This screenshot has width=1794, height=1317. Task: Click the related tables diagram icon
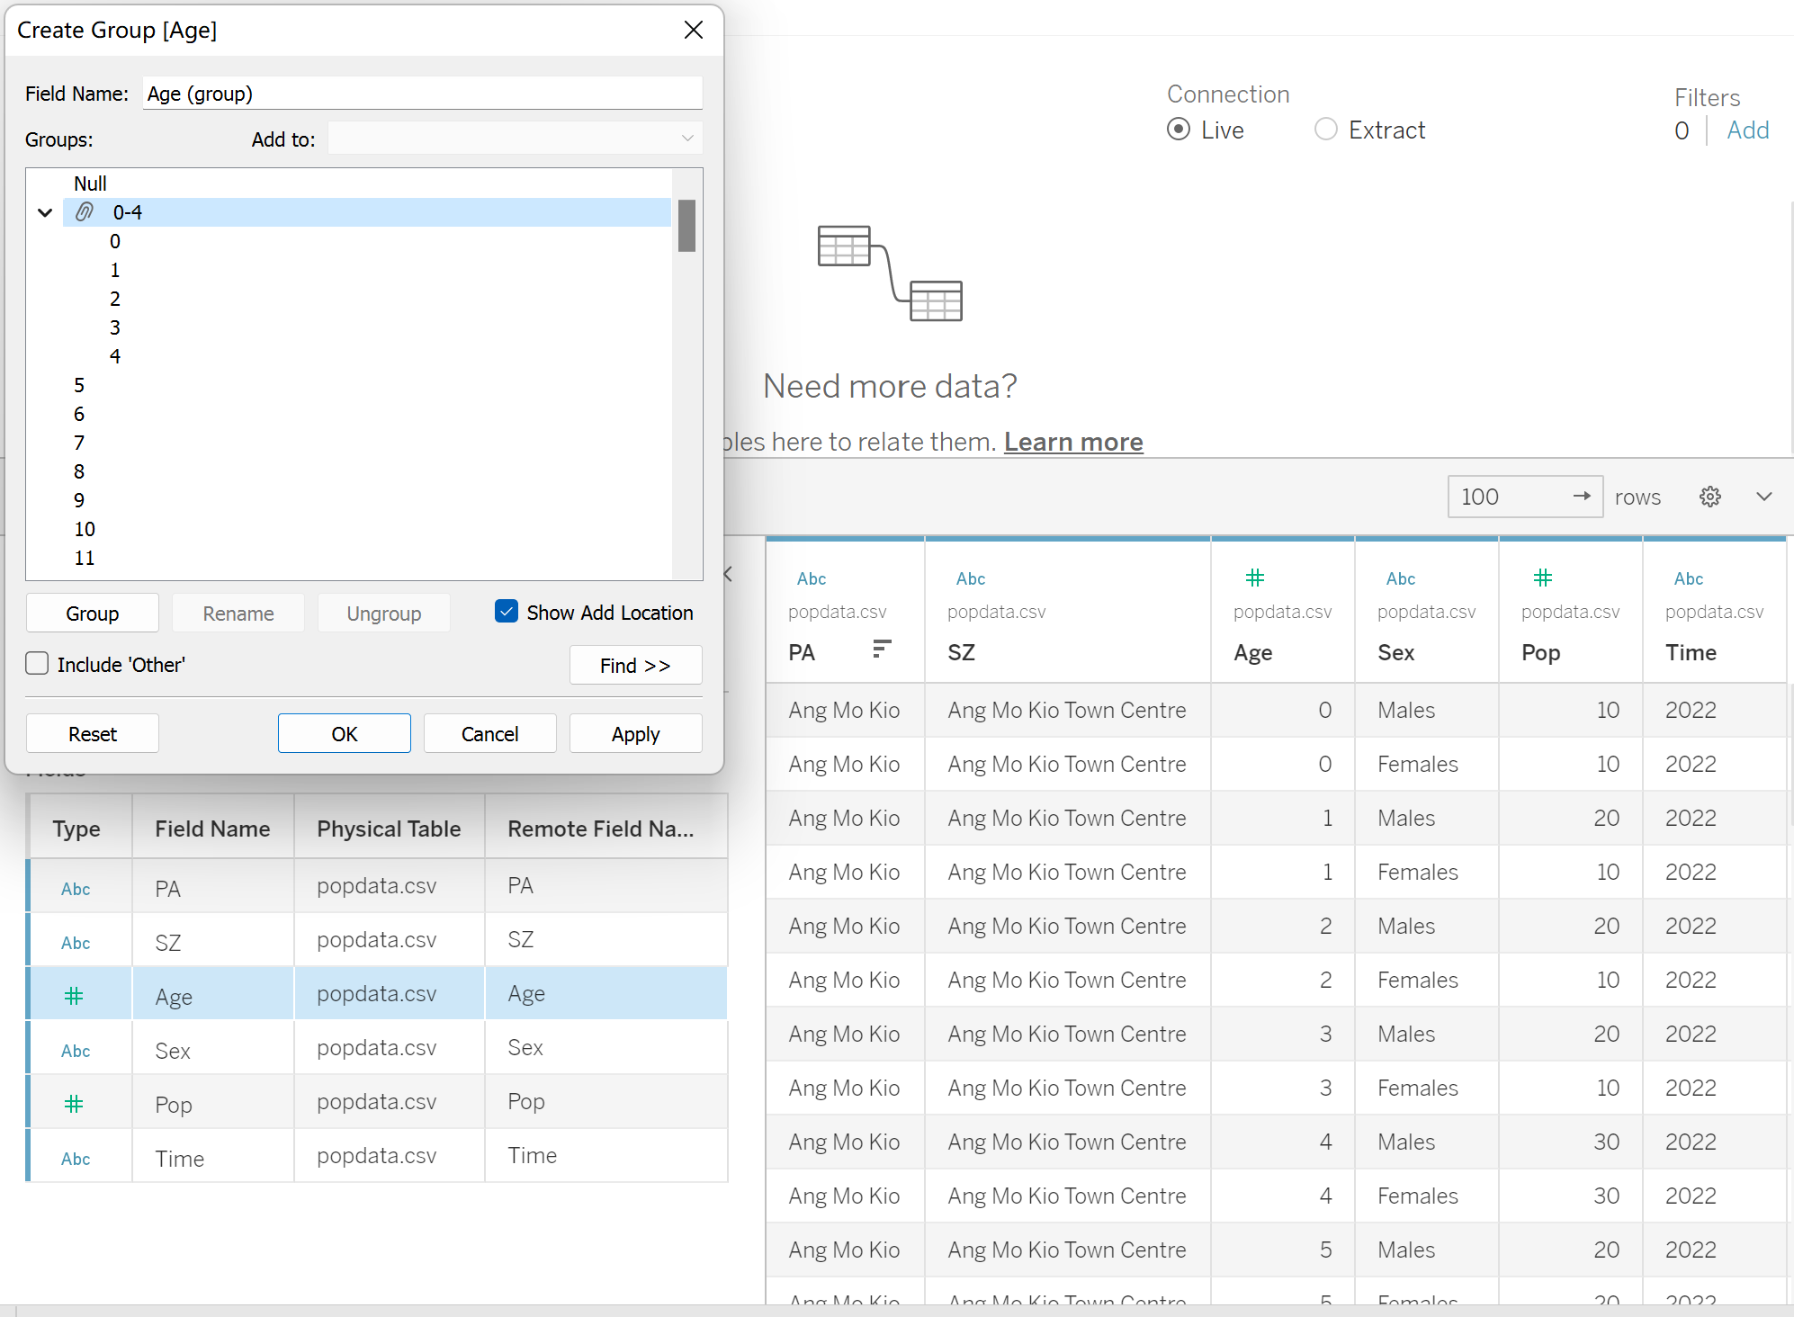click(x=889, y=273)
